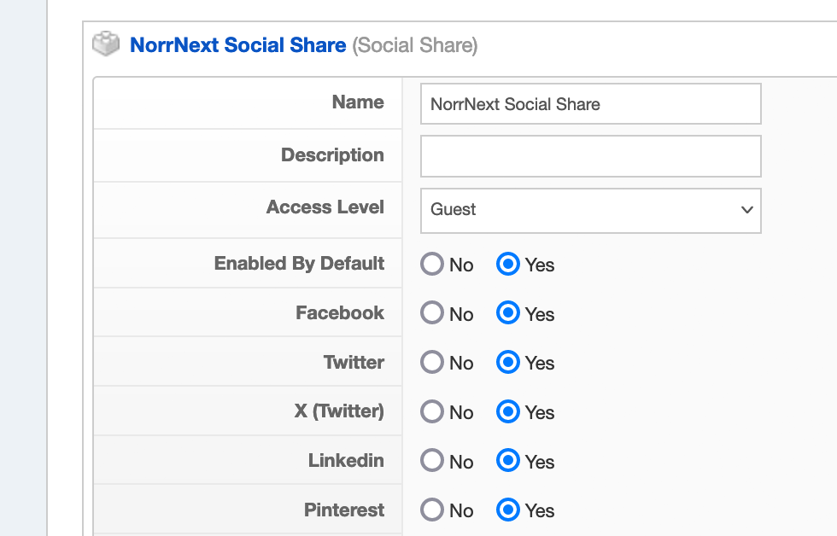
Task: Click the Access Level dropdown chevron
Action: pos(747,210)
